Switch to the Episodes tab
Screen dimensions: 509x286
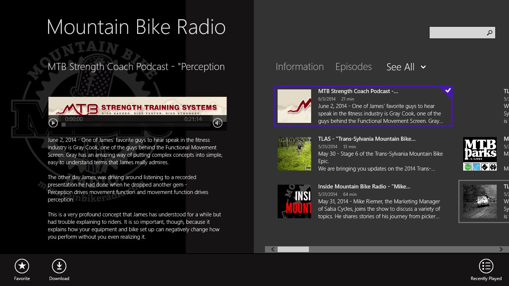(353, 67)
